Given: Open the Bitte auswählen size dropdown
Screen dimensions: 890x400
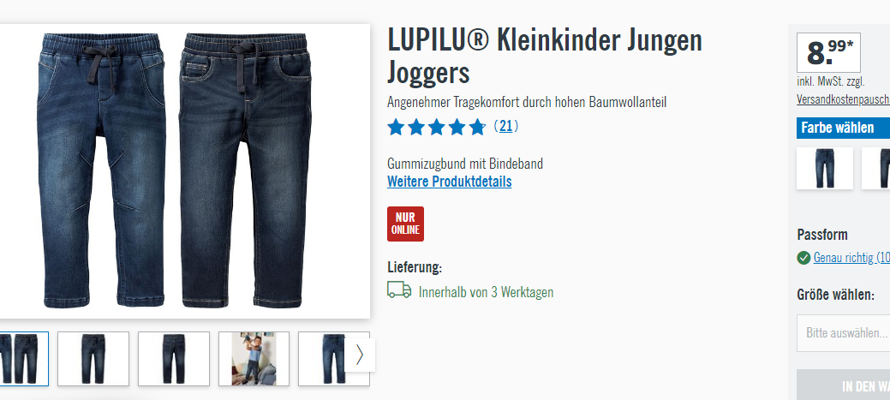Looking at the screenshot, I should pyautogui.click(x=844, y=333).
